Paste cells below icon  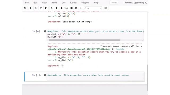click(46, 8)
